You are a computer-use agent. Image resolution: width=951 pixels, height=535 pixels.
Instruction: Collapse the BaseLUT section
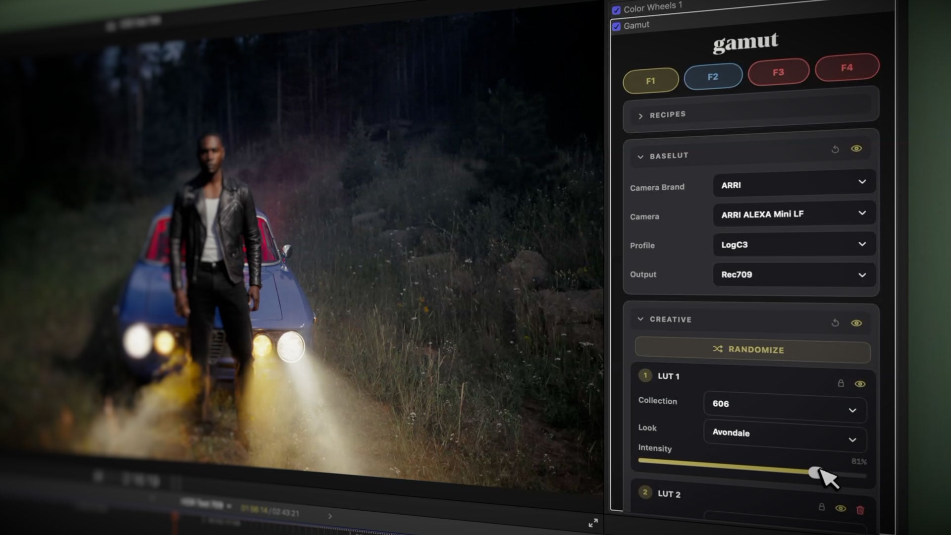point(640,157)
